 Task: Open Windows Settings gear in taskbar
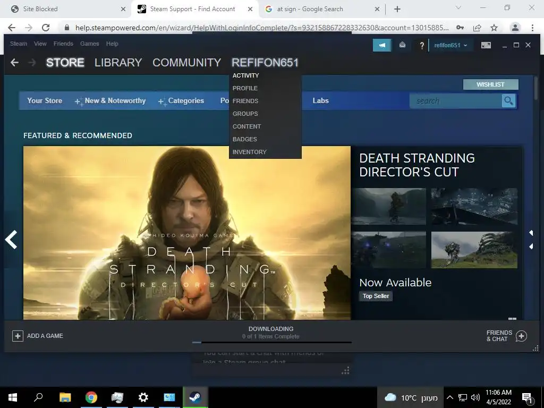143,397
